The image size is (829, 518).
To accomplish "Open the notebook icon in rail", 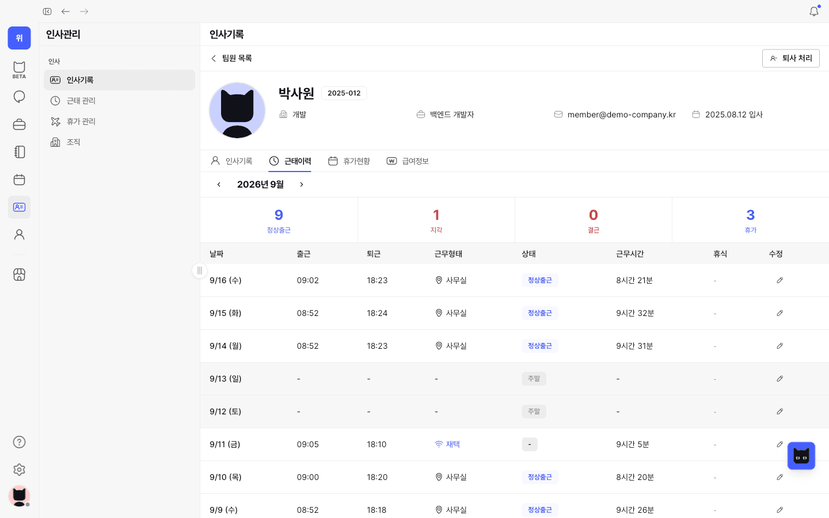I will click(19, 152).
